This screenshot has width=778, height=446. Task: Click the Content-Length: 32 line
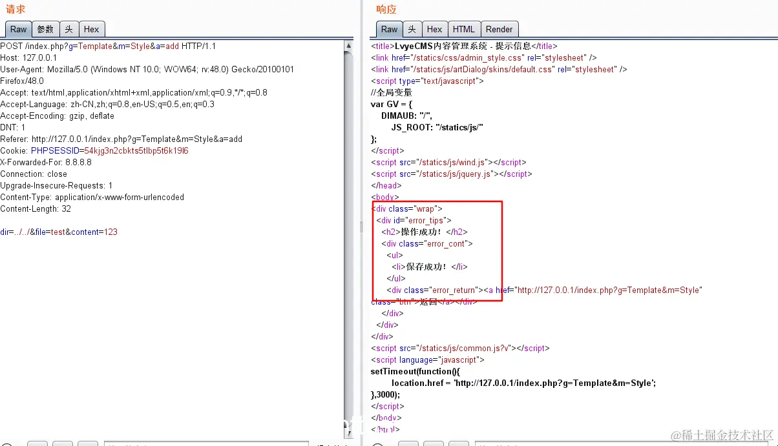[36, 209]
